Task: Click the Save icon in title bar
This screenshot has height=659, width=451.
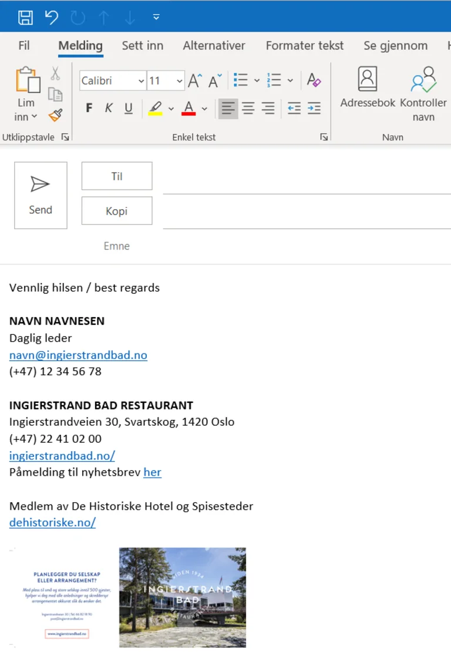Action: point(25,17)
